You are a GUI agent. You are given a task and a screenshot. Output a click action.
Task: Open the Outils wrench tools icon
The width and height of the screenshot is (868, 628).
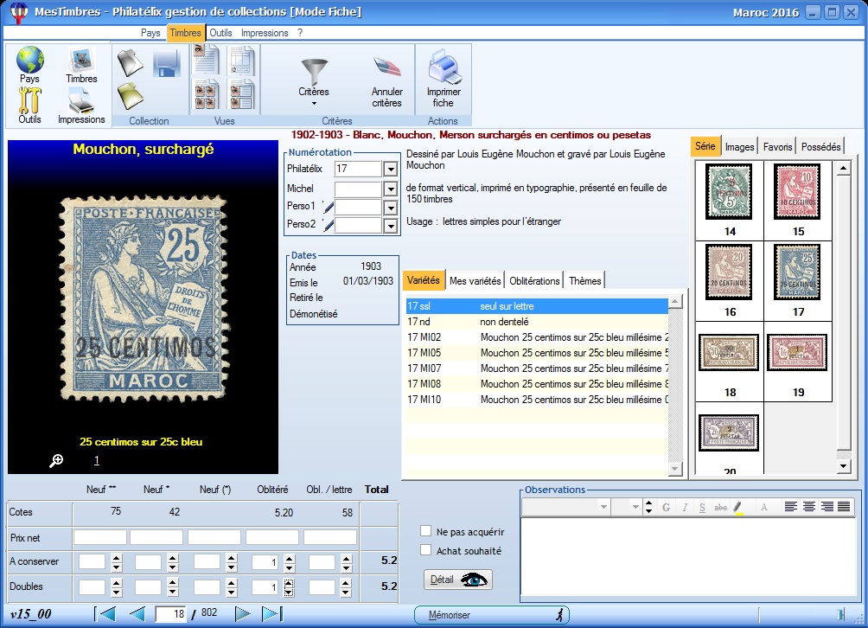pos(30,100)
